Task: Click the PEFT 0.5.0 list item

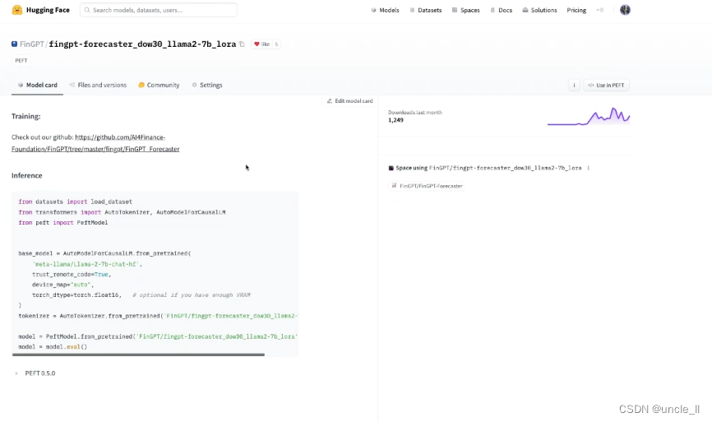Action: pos(40,373)
